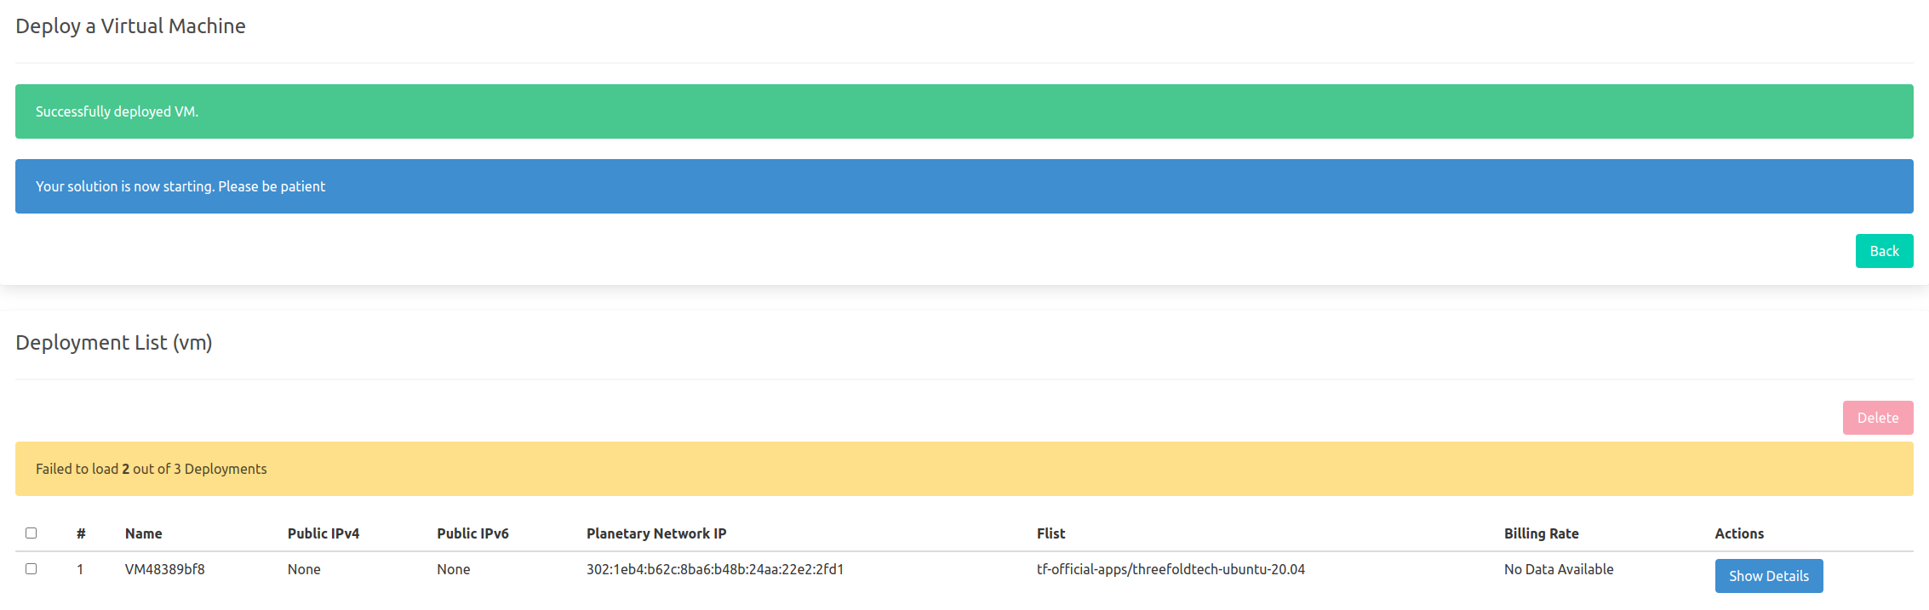
Task: Click the Actions column header
Action: pyautogui.click(x=1738, y=533)
